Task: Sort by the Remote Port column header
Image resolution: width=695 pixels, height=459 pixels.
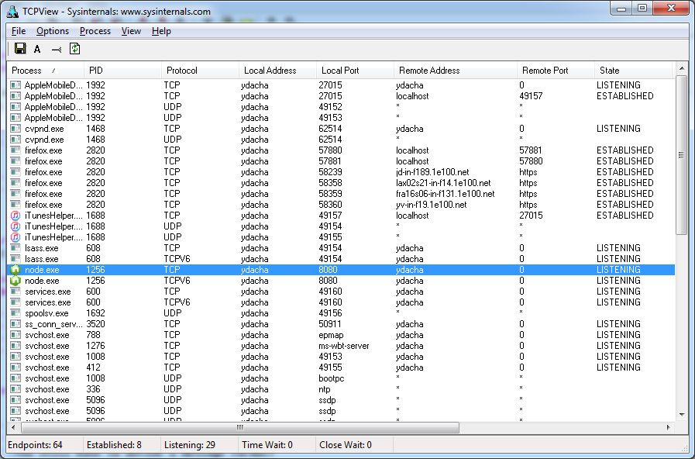Action: 556,71
